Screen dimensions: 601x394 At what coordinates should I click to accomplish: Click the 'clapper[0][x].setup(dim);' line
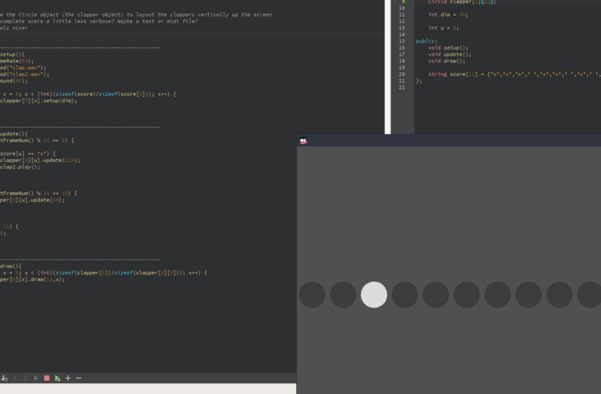[x=38, y=101]
